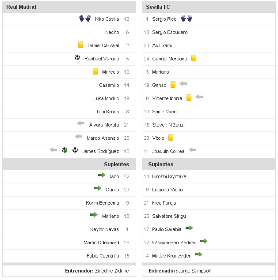The width and height of the screenshot is (278, 280).
Task: Click the goalkeeper gloves icon beside Kiko Casilla
Action: (84, 19)
